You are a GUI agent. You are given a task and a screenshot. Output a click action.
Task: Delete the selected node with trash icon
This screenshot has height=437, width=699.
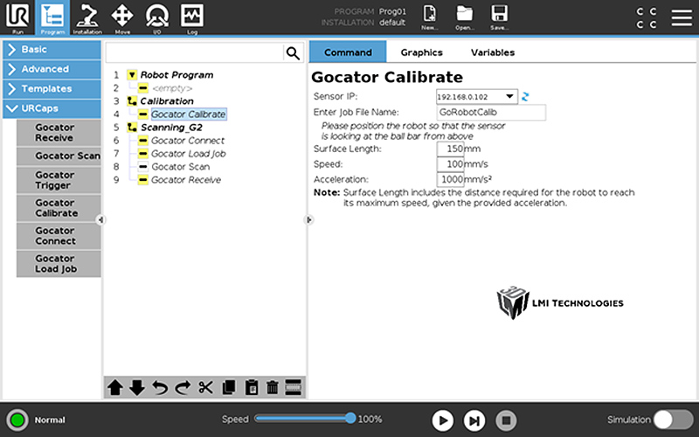(273, 387)
